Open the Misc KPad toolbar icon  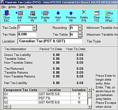109,16
